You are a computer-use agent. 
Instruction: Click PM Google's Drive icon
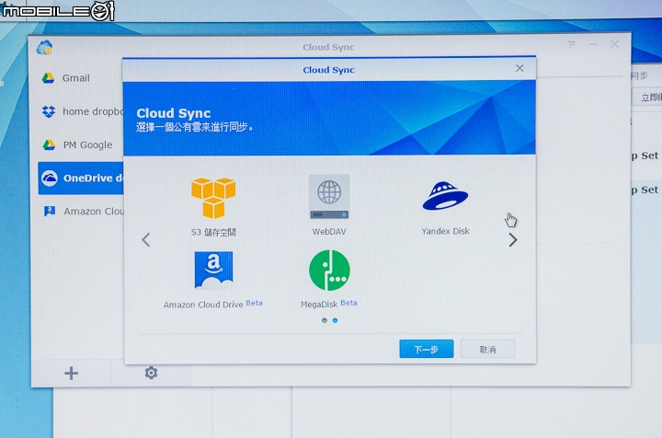(x=49, y=144)
